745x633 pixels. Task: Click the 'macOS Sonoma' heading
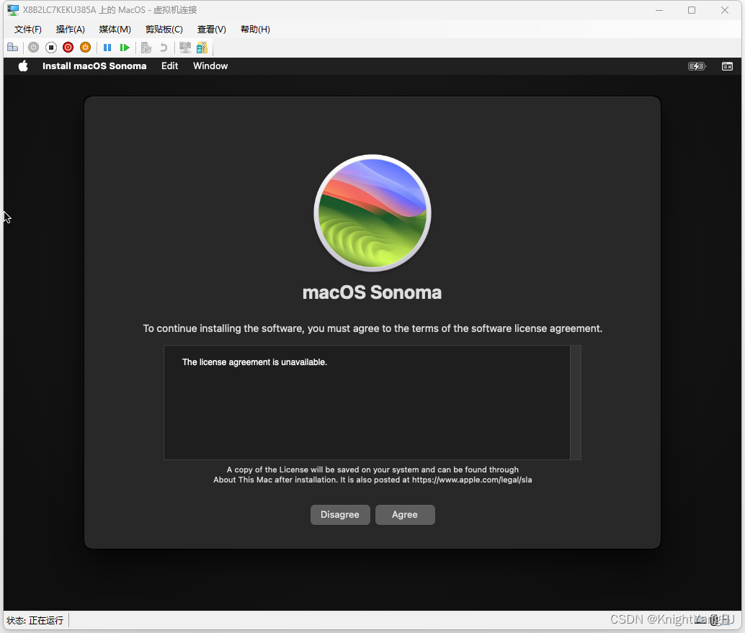click(x=372, y=292)
